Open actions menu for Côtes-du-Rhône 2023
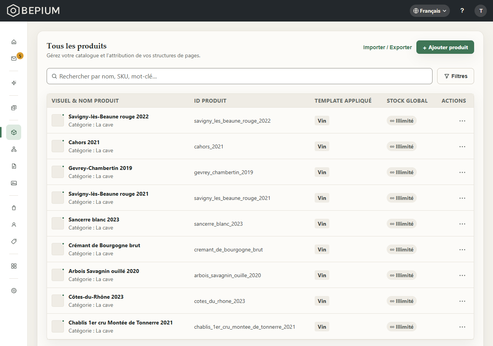Screen dimensions: 493x346 tap(462, 301)
